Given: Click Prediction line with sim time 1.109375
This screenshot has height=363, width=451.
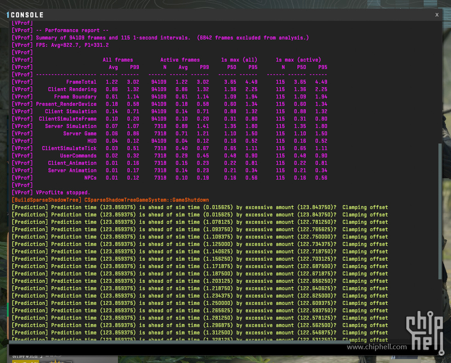Looking at the screenshot, I should pyautogui.click(x=200, y=237).
